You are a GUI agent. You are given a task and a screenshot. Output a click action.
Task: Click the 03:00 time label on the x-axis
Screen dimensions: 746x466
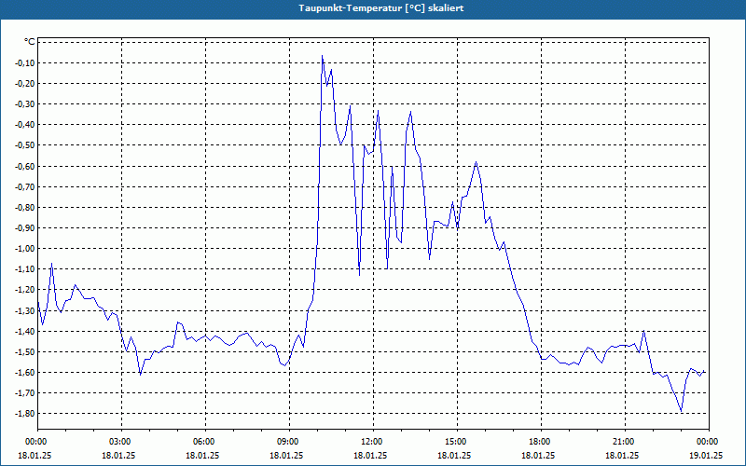click(x=121, y=442)
